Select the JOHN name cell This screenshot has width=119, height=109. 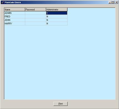pos(15,20)
